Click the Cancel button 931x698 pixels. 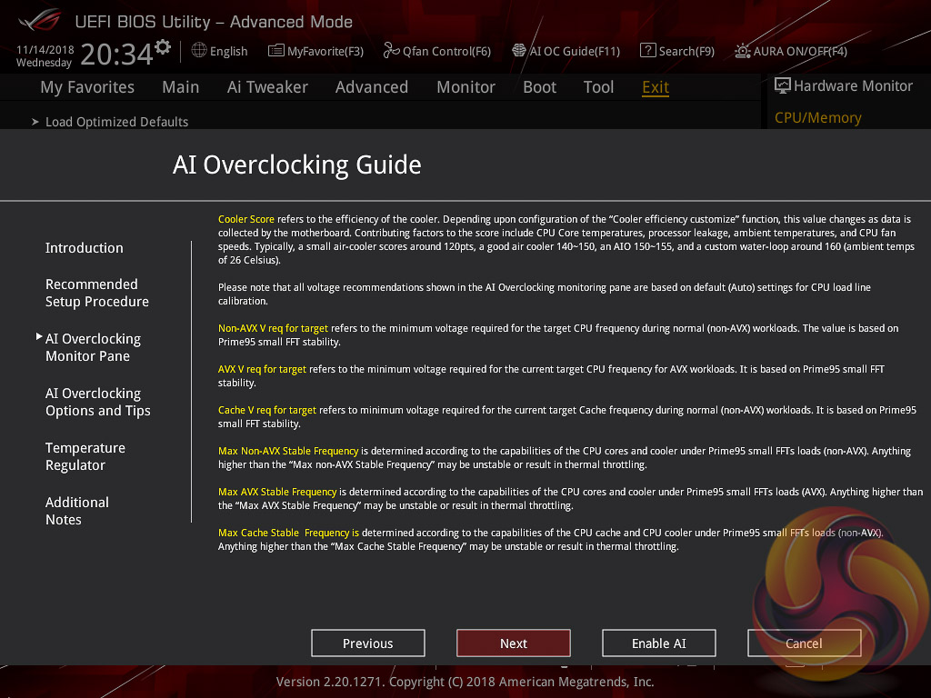point(805,643)
